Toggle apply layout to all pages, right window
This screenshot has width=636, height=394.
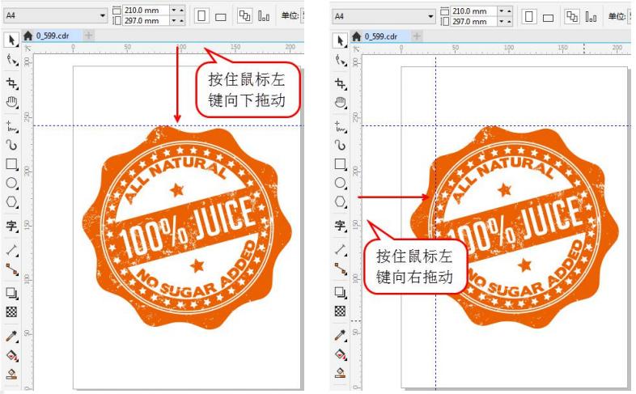click(572, 17)
